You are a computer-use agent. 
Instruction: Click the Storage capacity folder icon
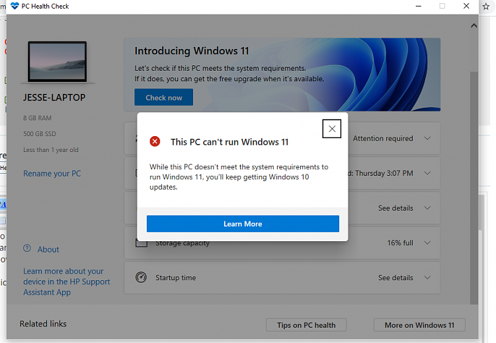(140, 243)
